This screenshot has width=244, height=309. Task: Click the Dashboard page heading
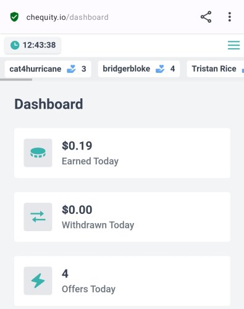coord(49,104)
